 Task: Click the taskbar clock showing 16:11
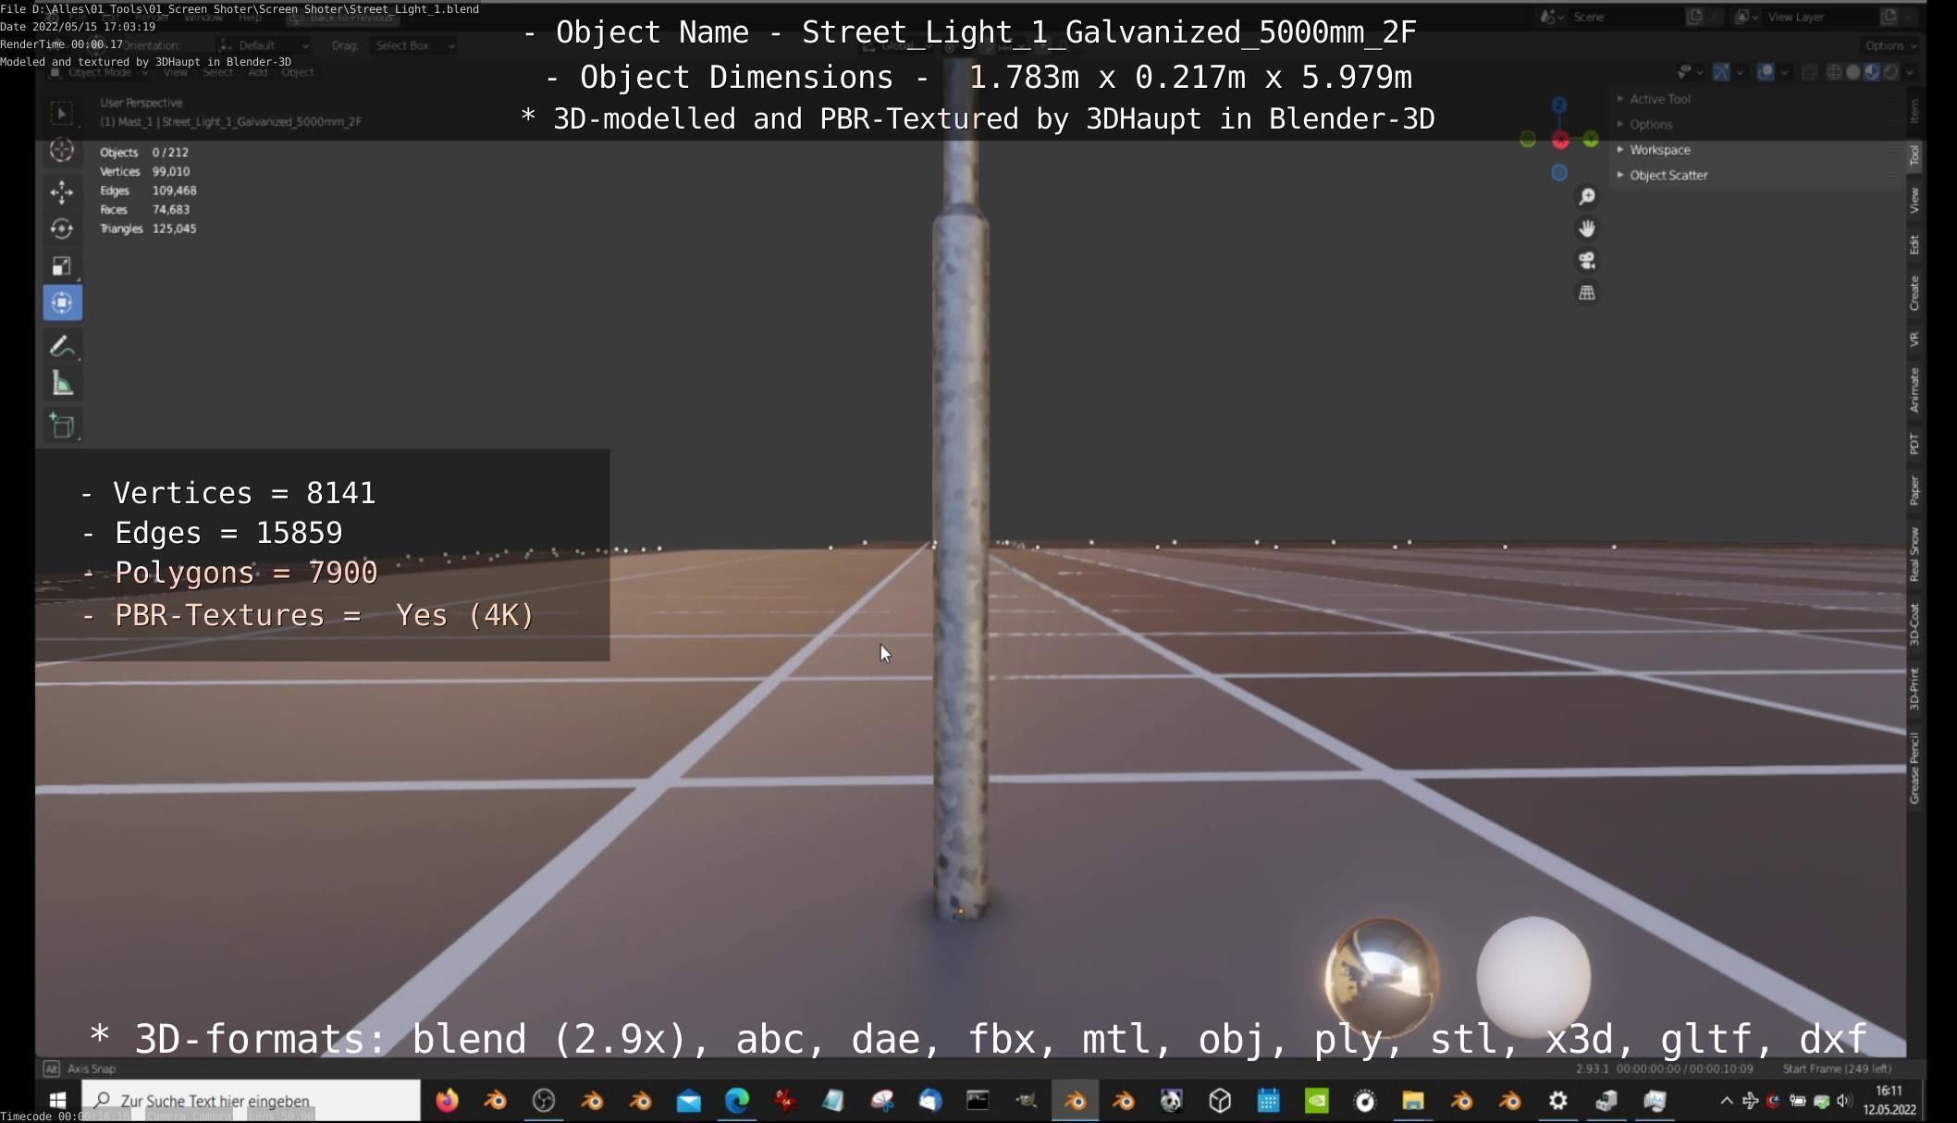tap(1889, 1100)
